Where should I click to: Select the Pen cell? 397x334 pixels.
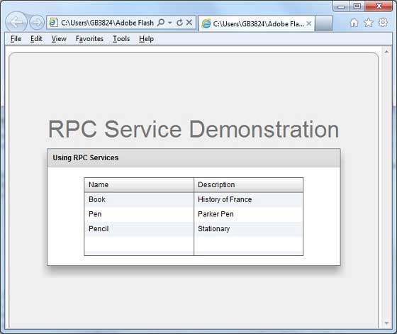[139, 214]
